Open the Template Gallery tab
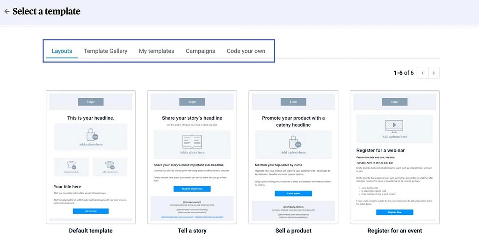Viewport: 479px width, 246px height. pos(105,51)
